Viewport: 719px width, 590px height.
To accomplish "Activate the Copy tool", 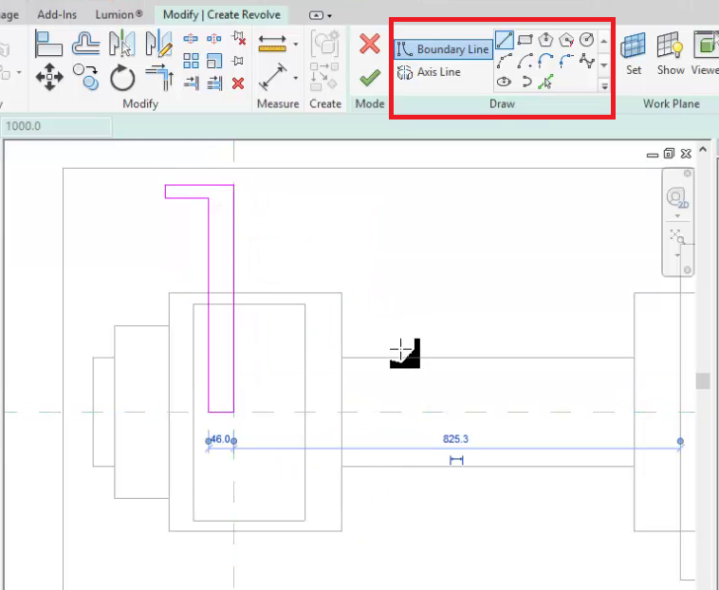I will pos(85,77).
